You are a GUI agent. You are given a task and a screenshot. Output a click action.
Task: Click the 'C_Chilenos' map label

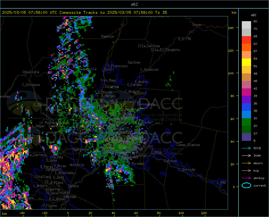[31, 85]
